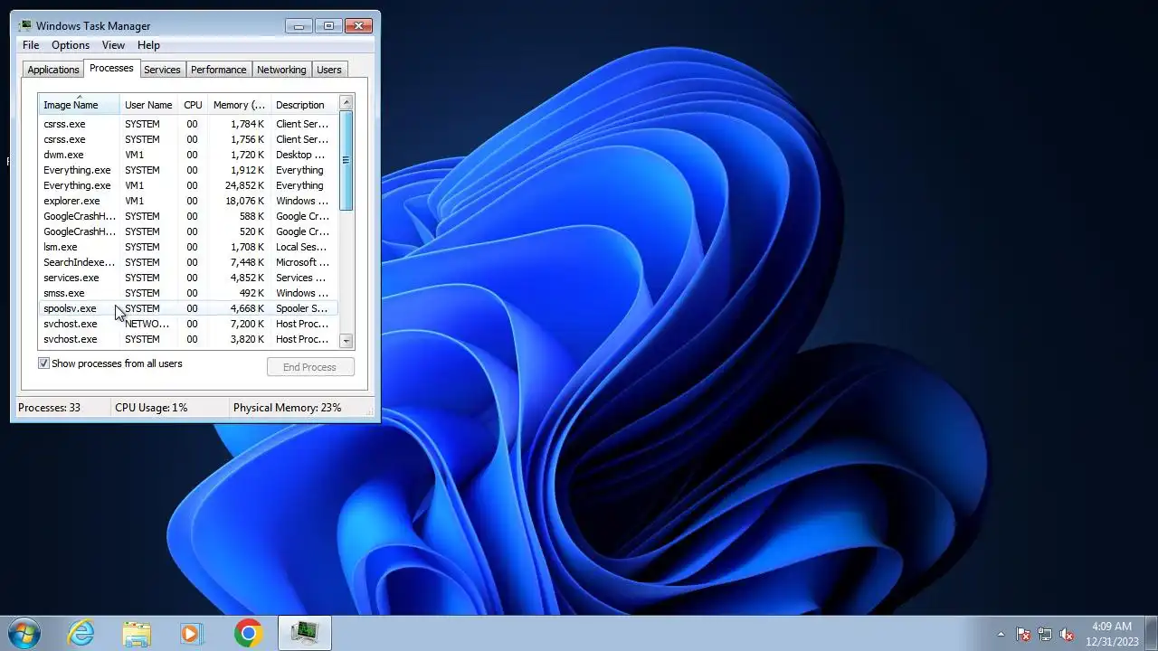Switch to the Services tab
The height and width of the screenshot is (651, 1158).
(163, 70)
